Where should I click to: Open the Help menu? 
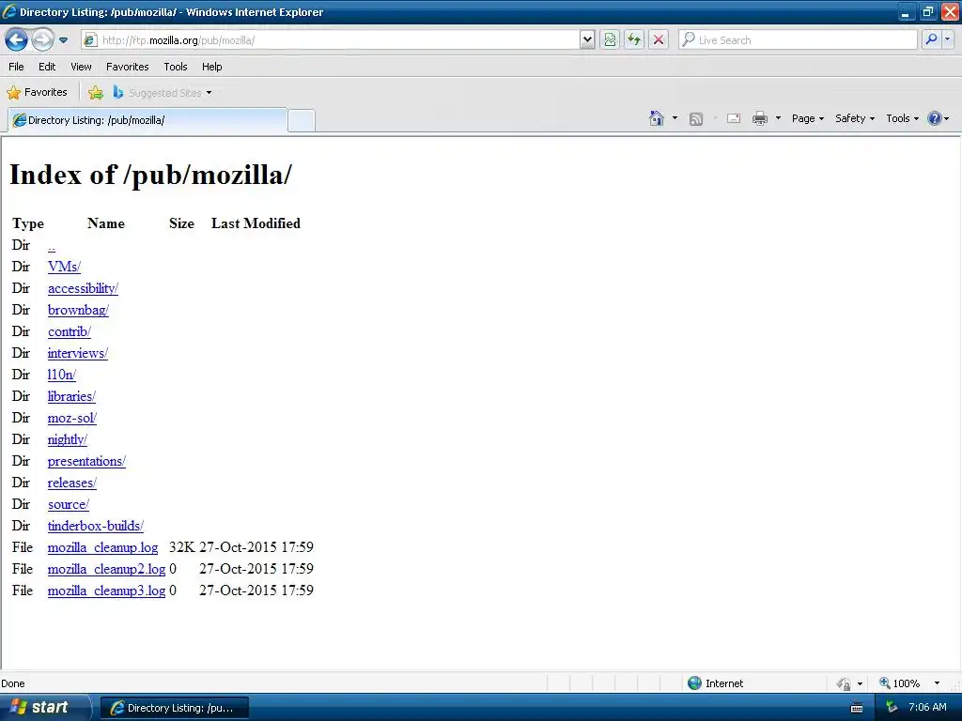pos(211,67)
